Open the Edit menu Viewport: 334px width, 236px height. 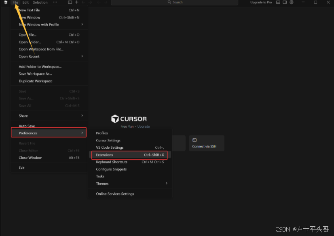pos(25,2)
